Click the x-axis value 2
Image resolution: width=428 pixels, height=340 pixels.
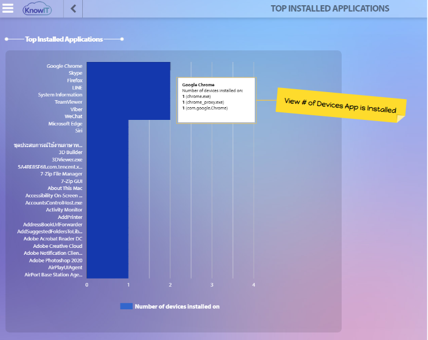pos(170,285)
